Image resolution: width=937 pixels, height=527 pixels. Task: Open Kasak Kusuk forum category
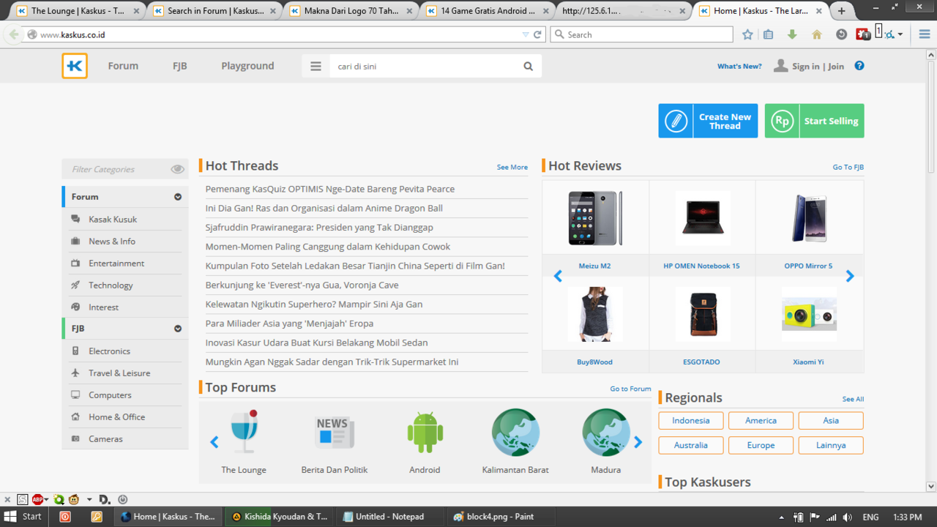click(113, 219)
